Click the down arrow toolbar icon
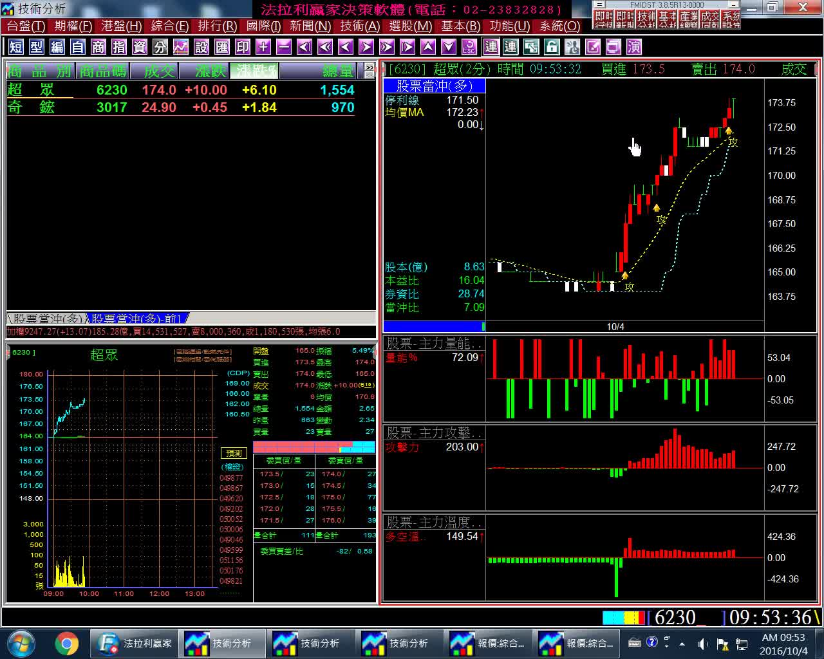824x659 pixels. pos(449,47)
